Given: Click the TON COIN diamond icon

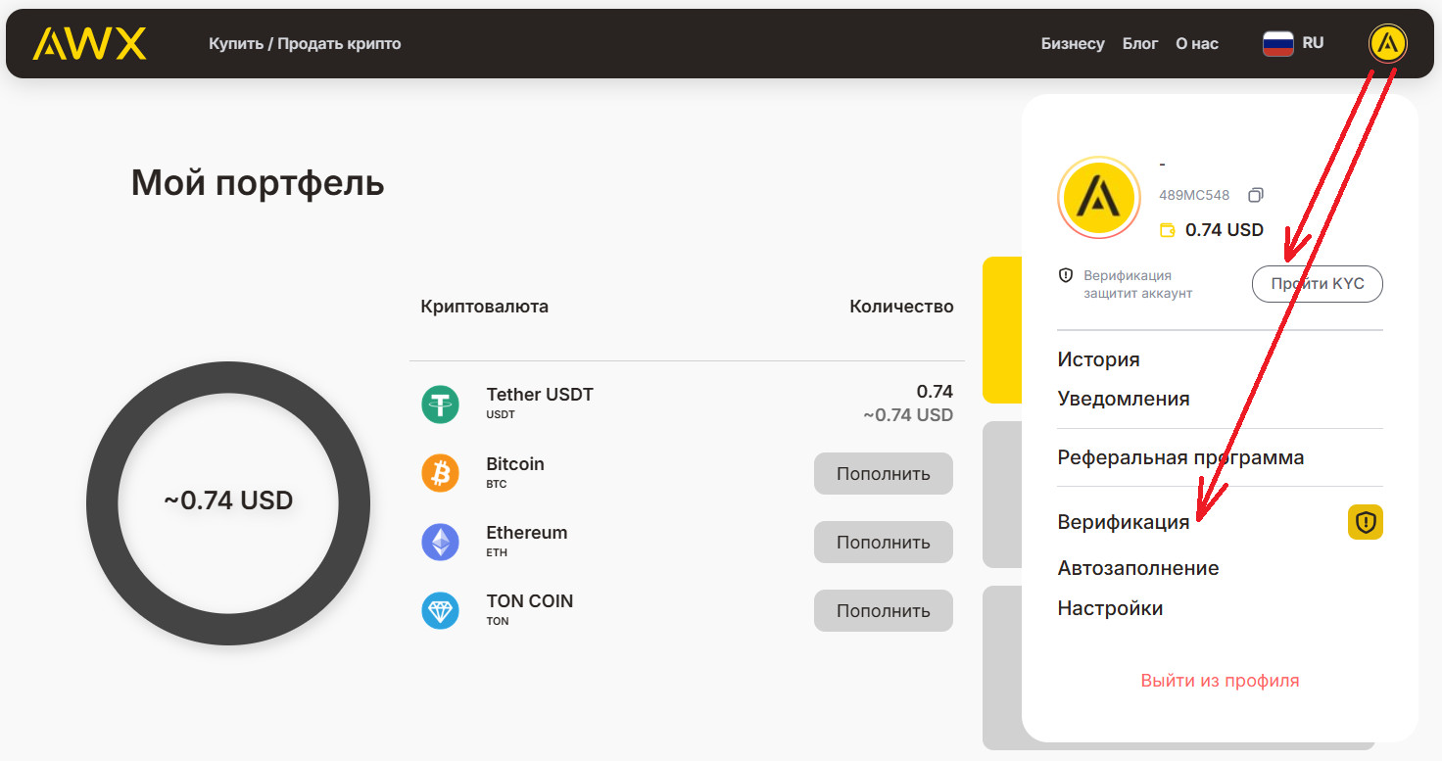Looking at the screenshot, I should coord(440,610).
